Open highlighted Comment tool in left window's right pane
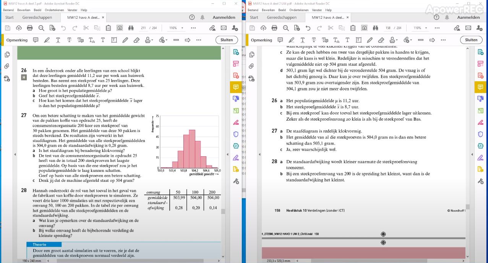488x263 pixels. 236,87
